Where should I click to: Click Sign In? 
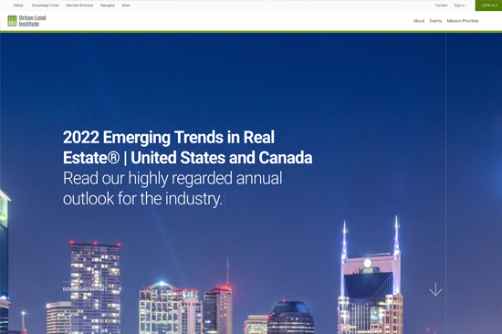(x=459, y=5)
